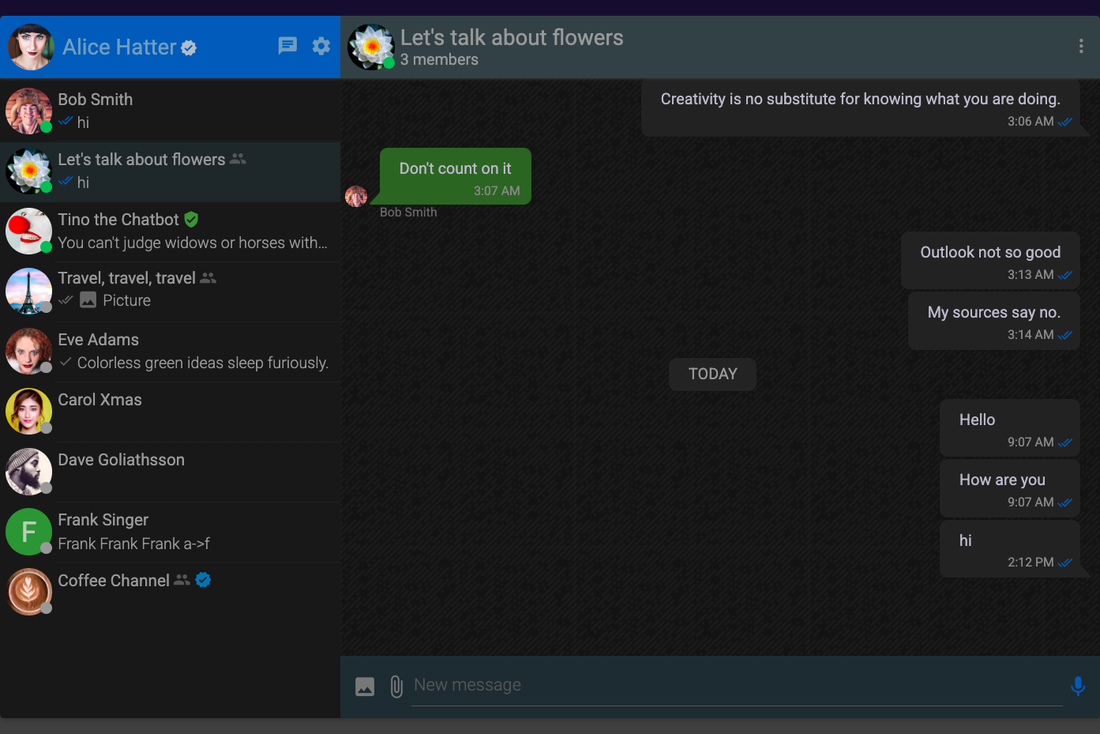Click Frank Singer's green F avatar
Viewport: 1100px width, 734px height.
(x=28, y=532)
